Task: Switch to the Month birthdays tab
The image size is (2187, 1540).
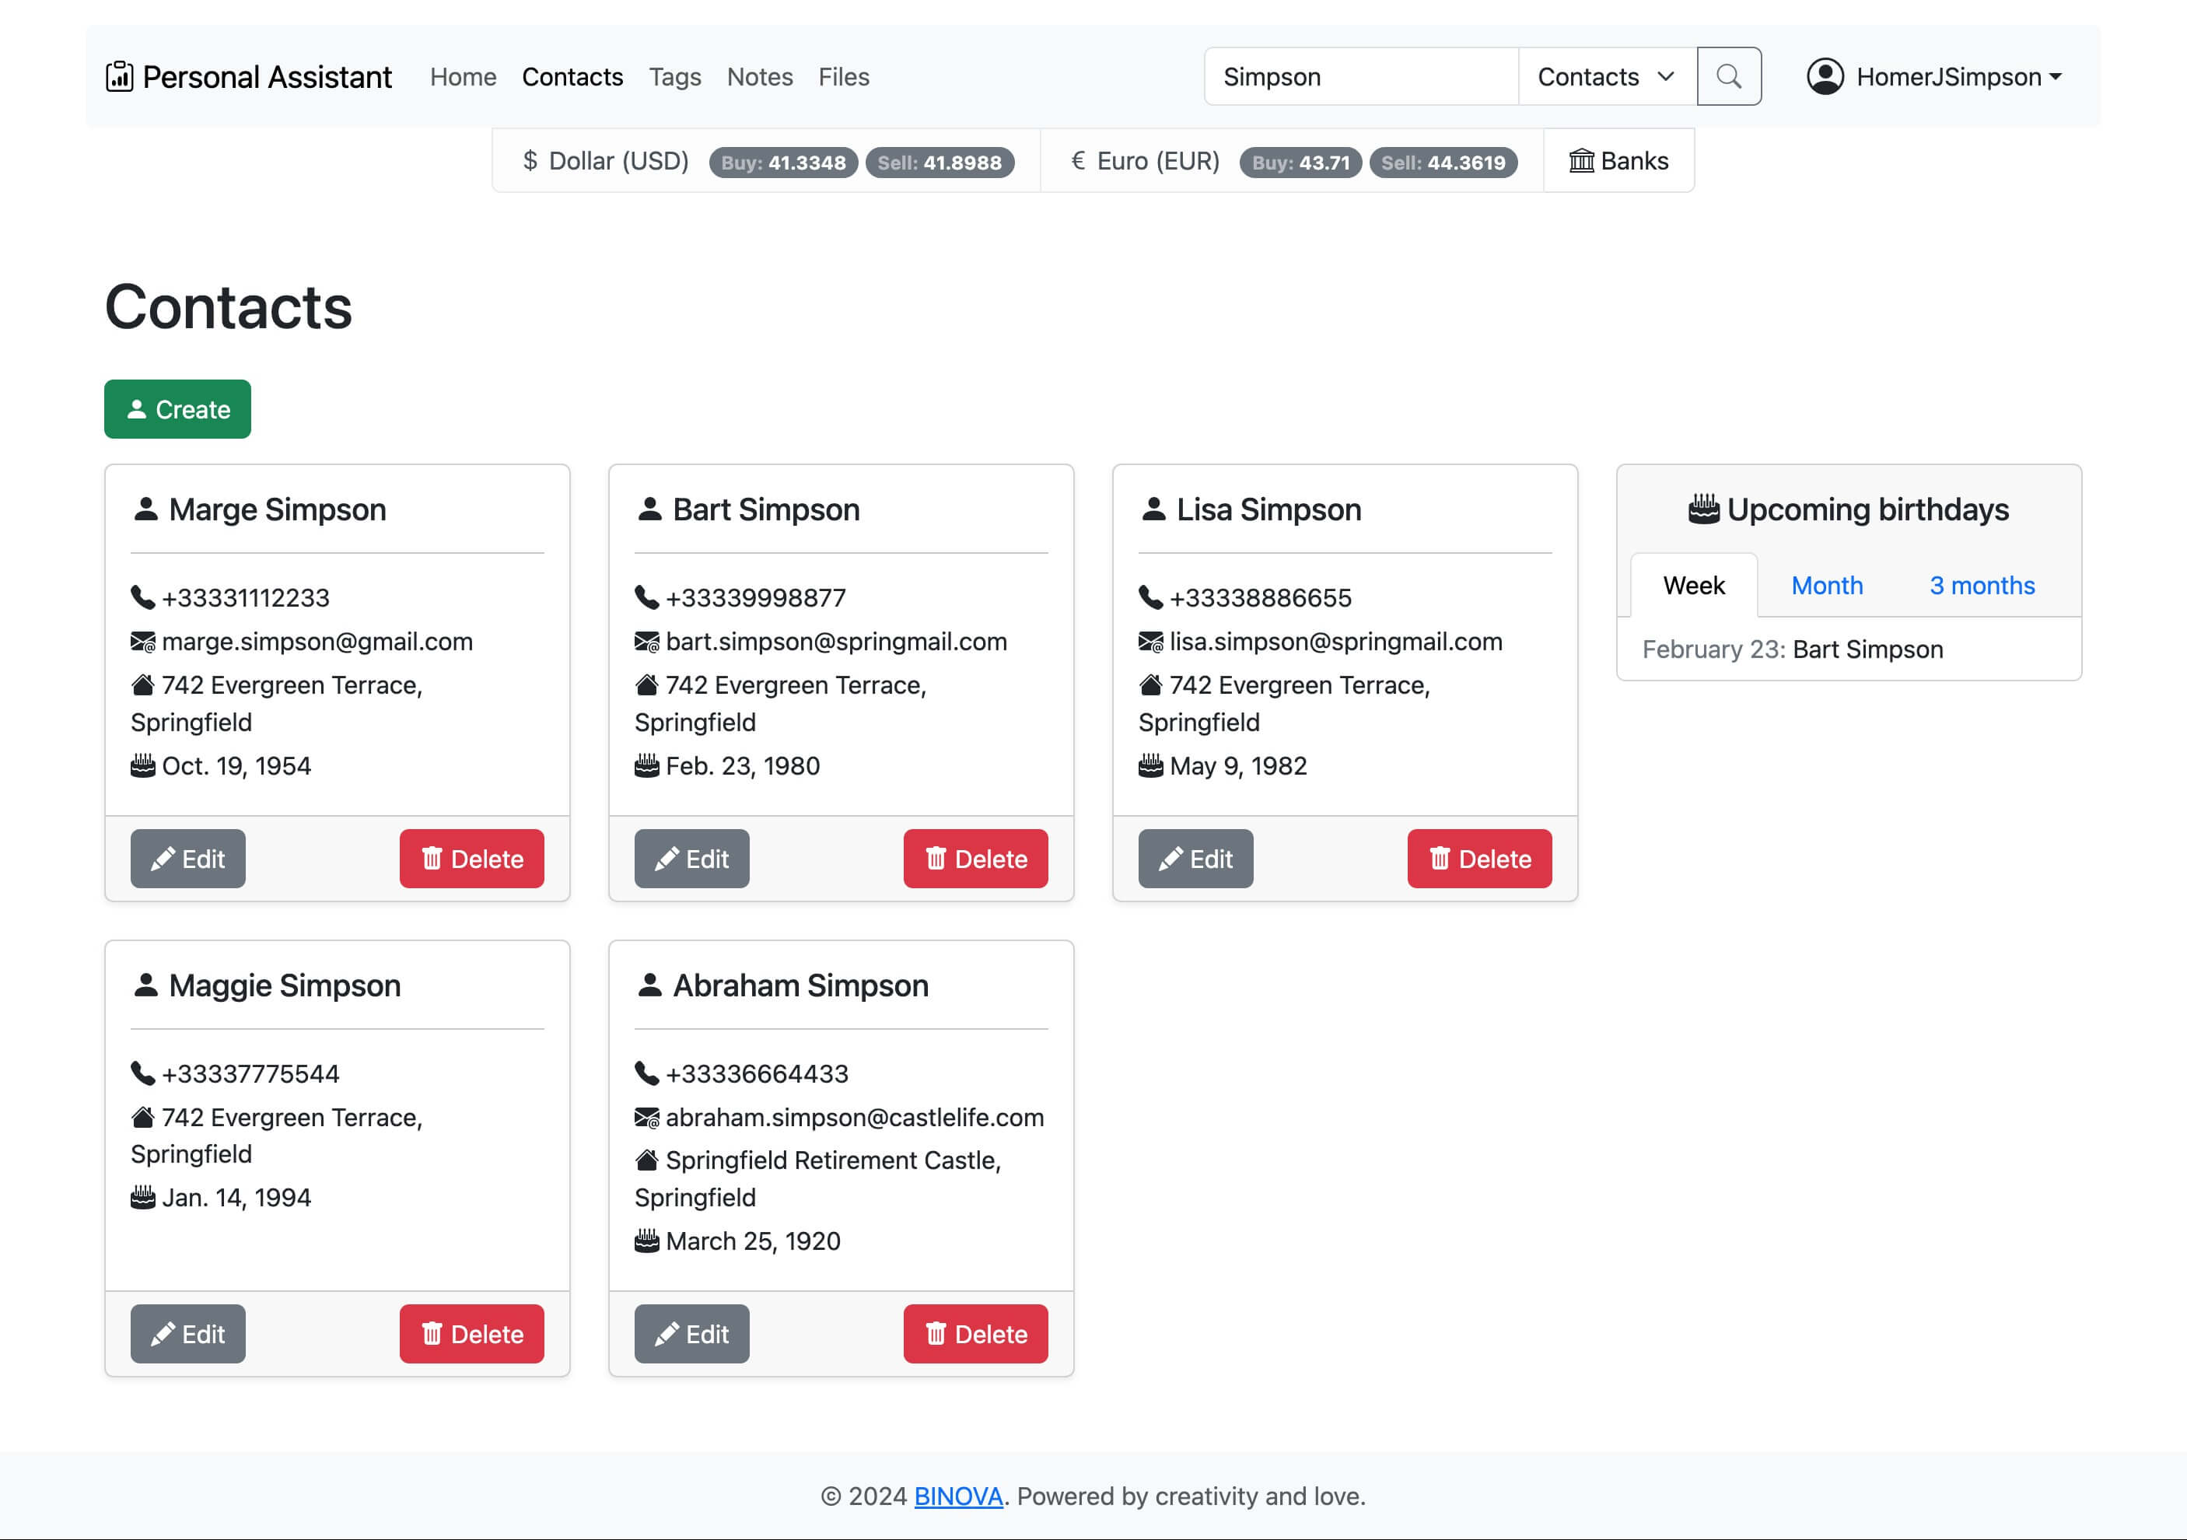Action: 1827,585
